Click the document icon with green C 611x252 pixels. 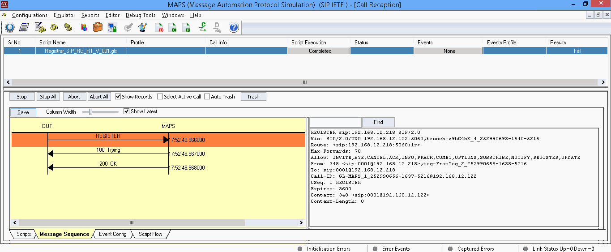coord(172,27)
